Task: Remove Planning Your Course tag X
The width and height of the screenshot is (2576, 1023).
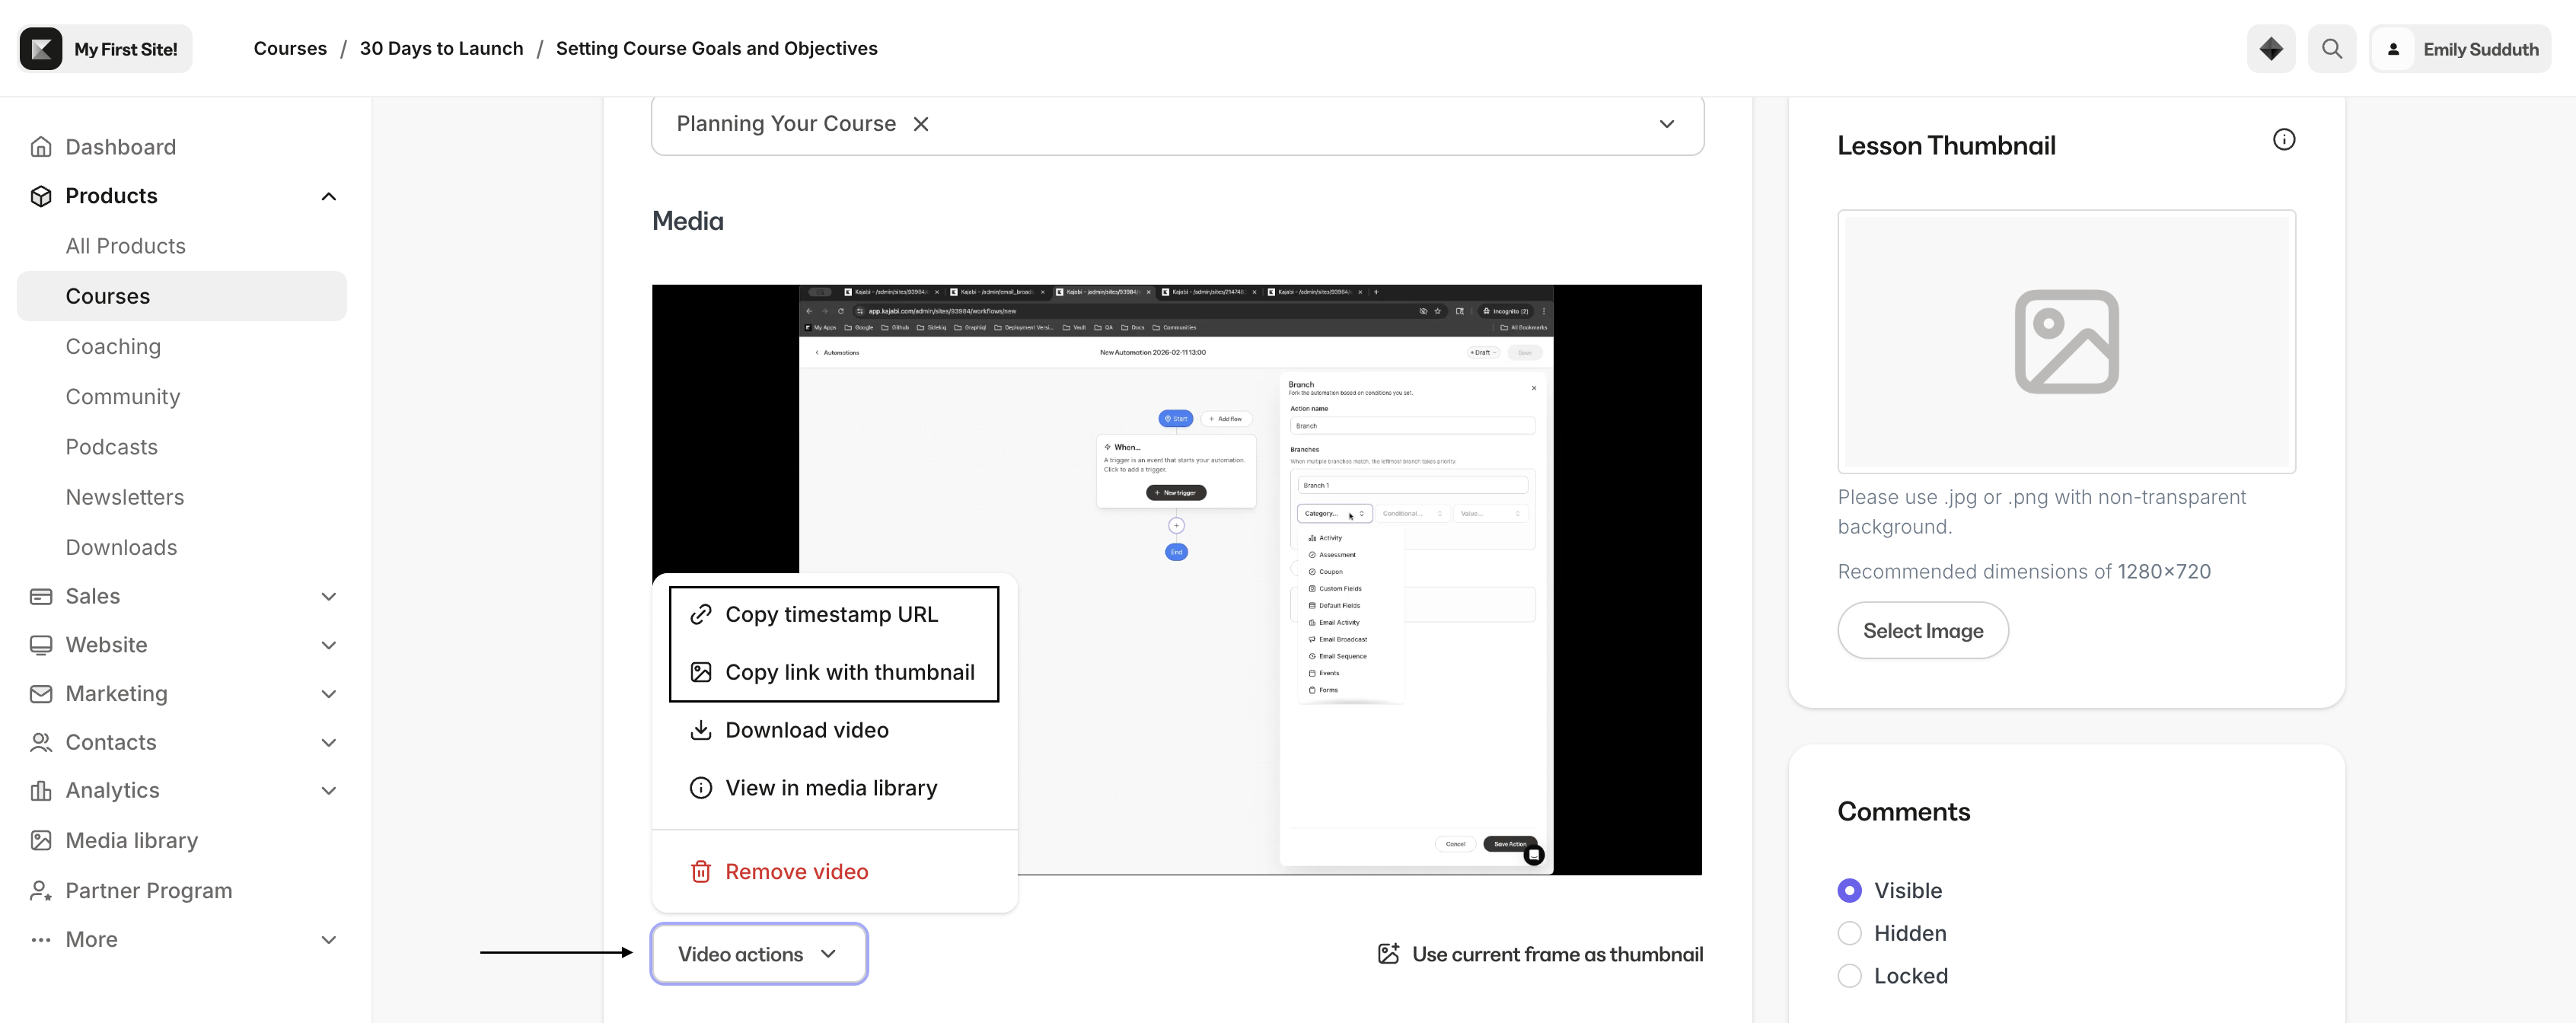Action: click(920, 124)
